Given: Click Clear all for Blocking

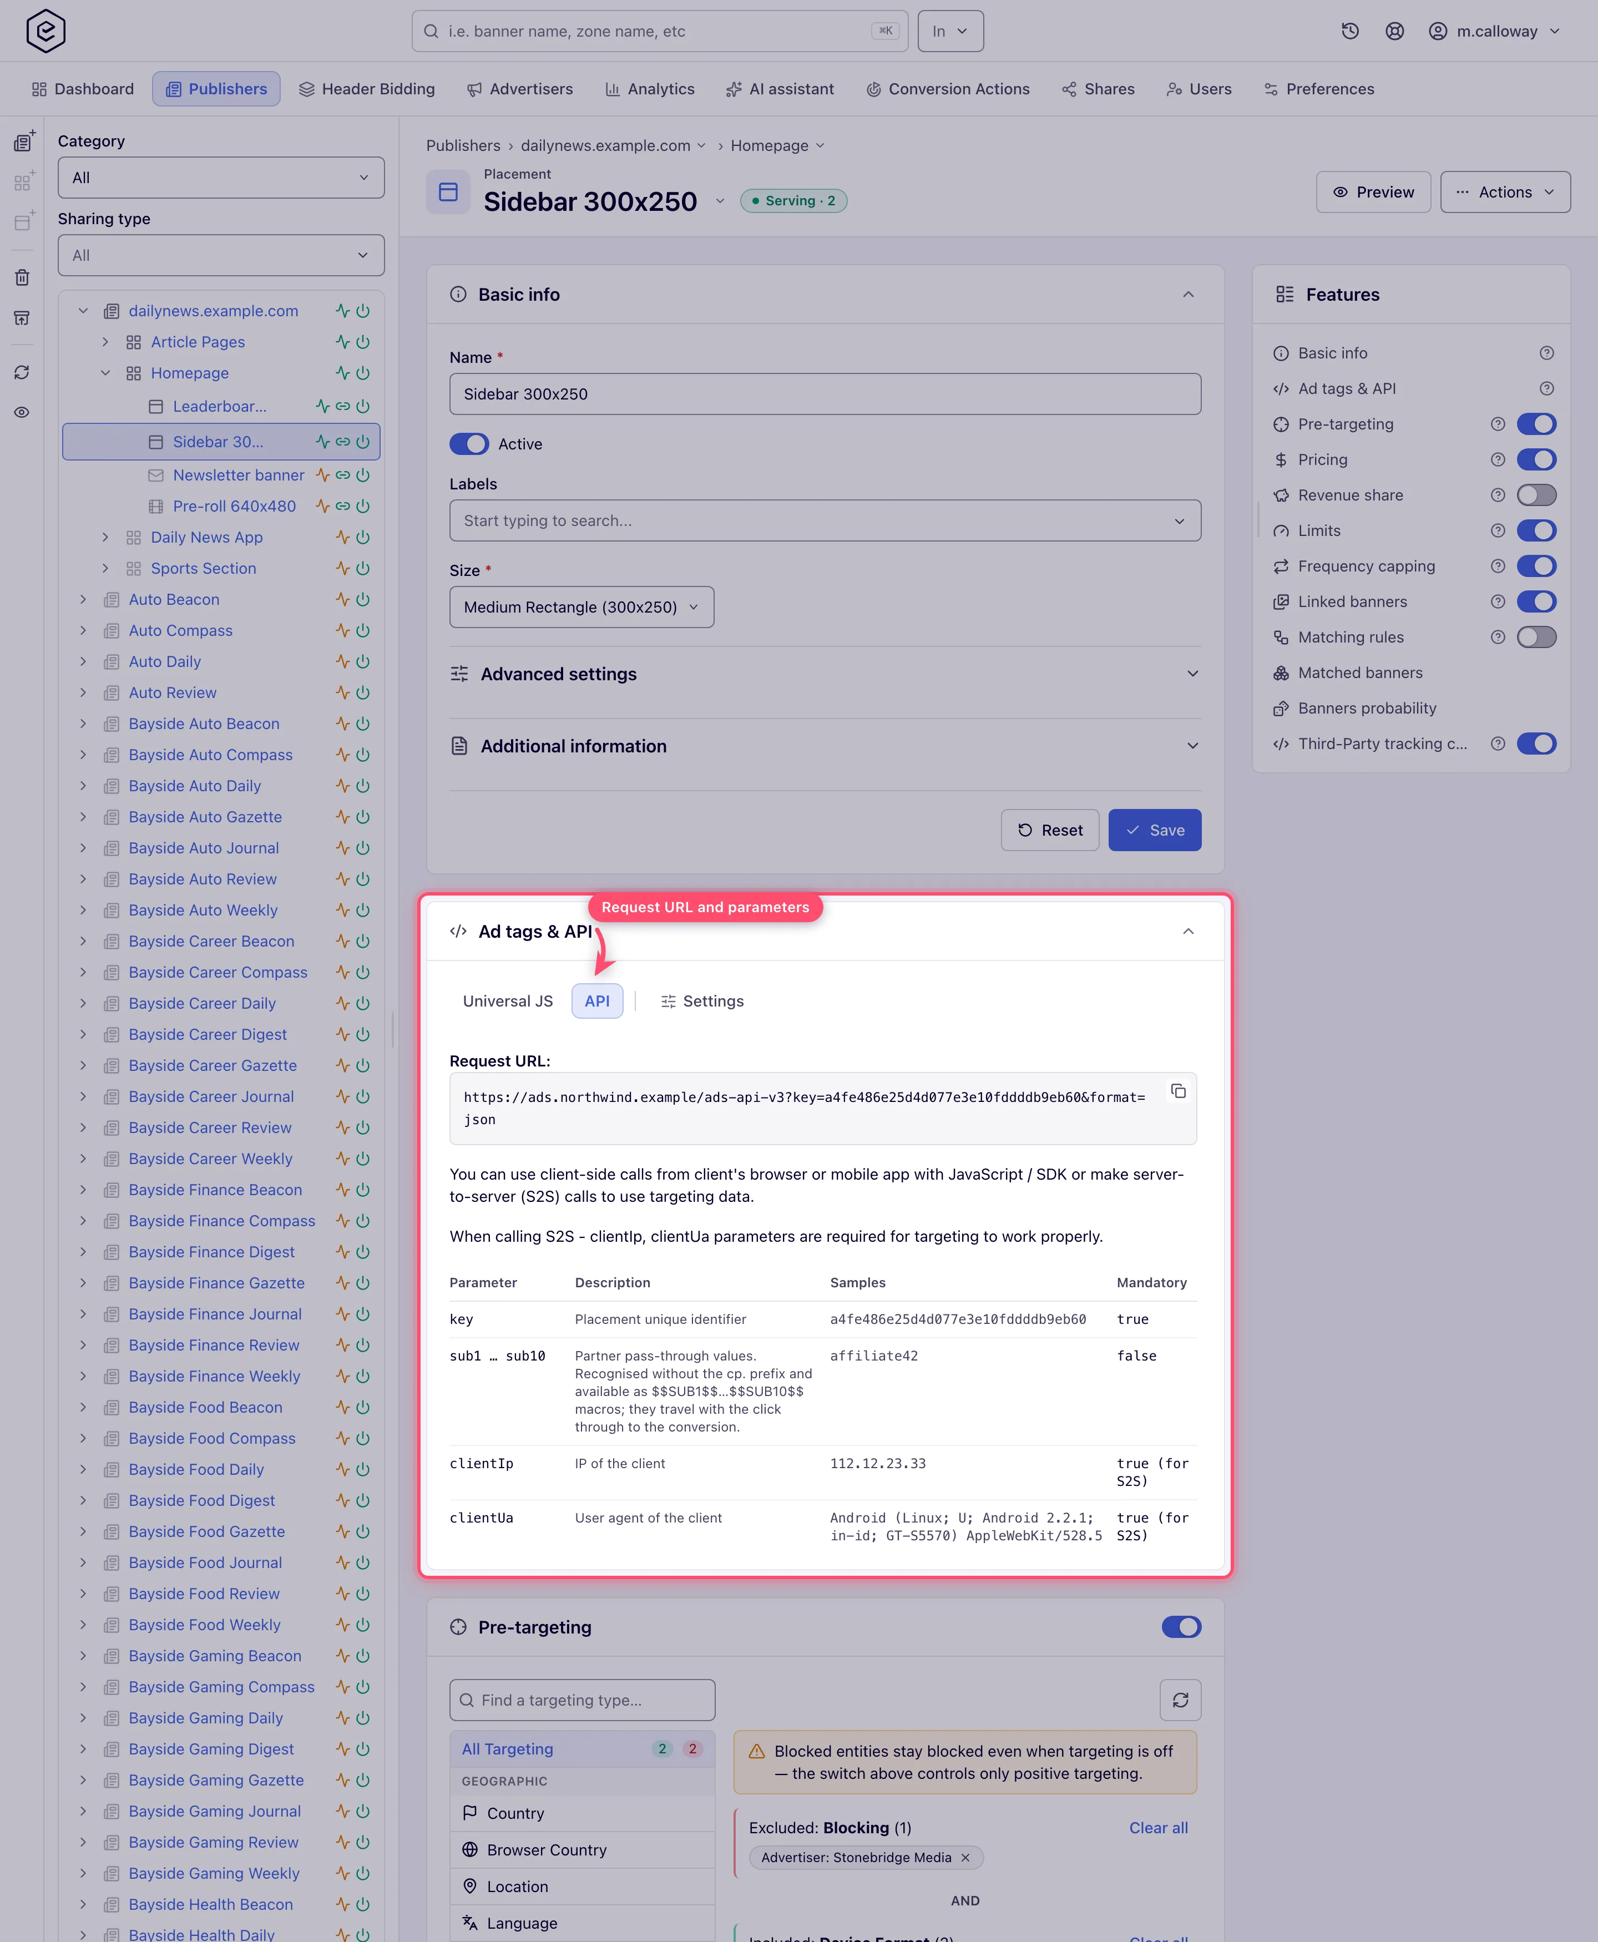Looking at the screenshot, I should 1158,1828.
